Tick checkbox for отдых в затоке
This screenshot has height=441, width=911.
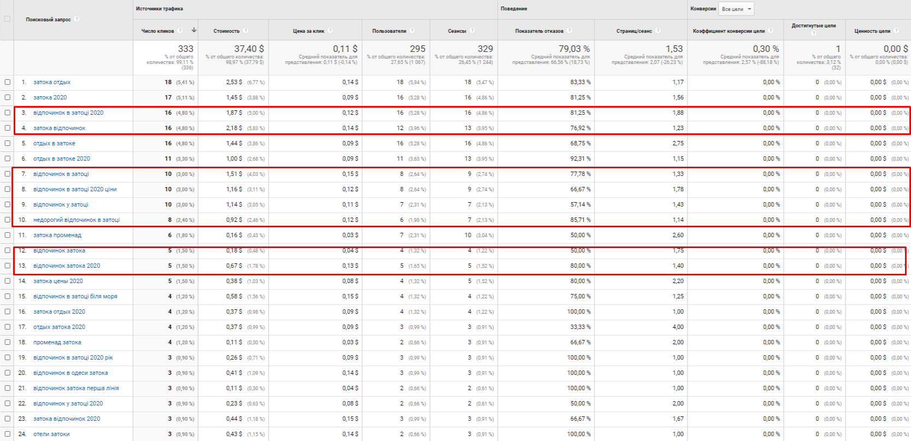[7, 143]
